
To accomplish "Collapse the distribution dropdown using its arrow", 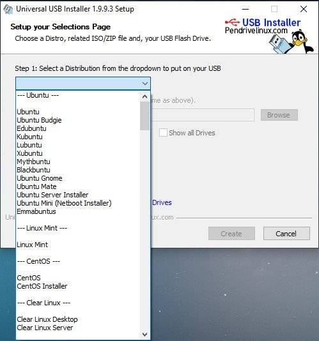I will pyautogui.click(x=145, y=84).
